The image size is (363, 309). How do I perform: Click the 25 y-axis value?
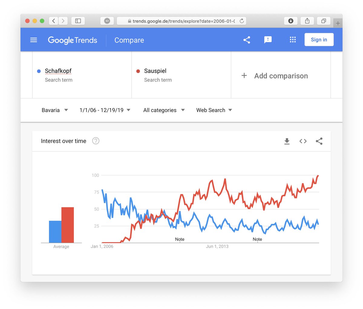click(x=96, y=226)
